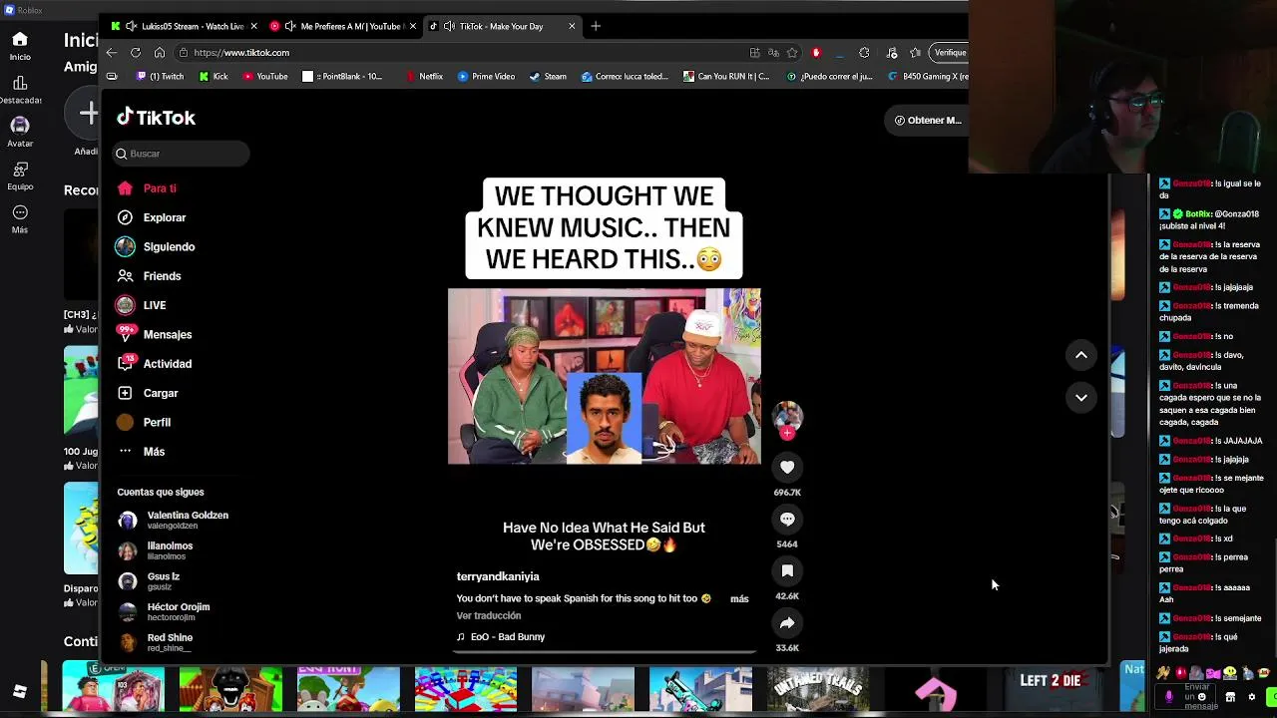This screenshot has height=718, width=1277.
Task: Open the Red Shine account
Action: (156, 642)
